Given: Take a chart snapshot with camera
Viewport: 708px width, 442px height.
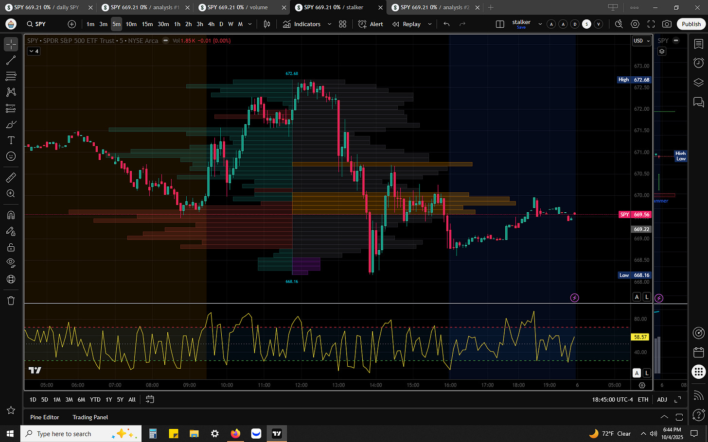Looking at the screenshot, I should pos(667,24).
